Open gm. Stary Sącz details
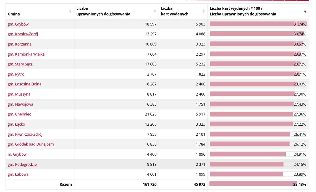This screenshot has height=192, width=316. coord(20,64)
